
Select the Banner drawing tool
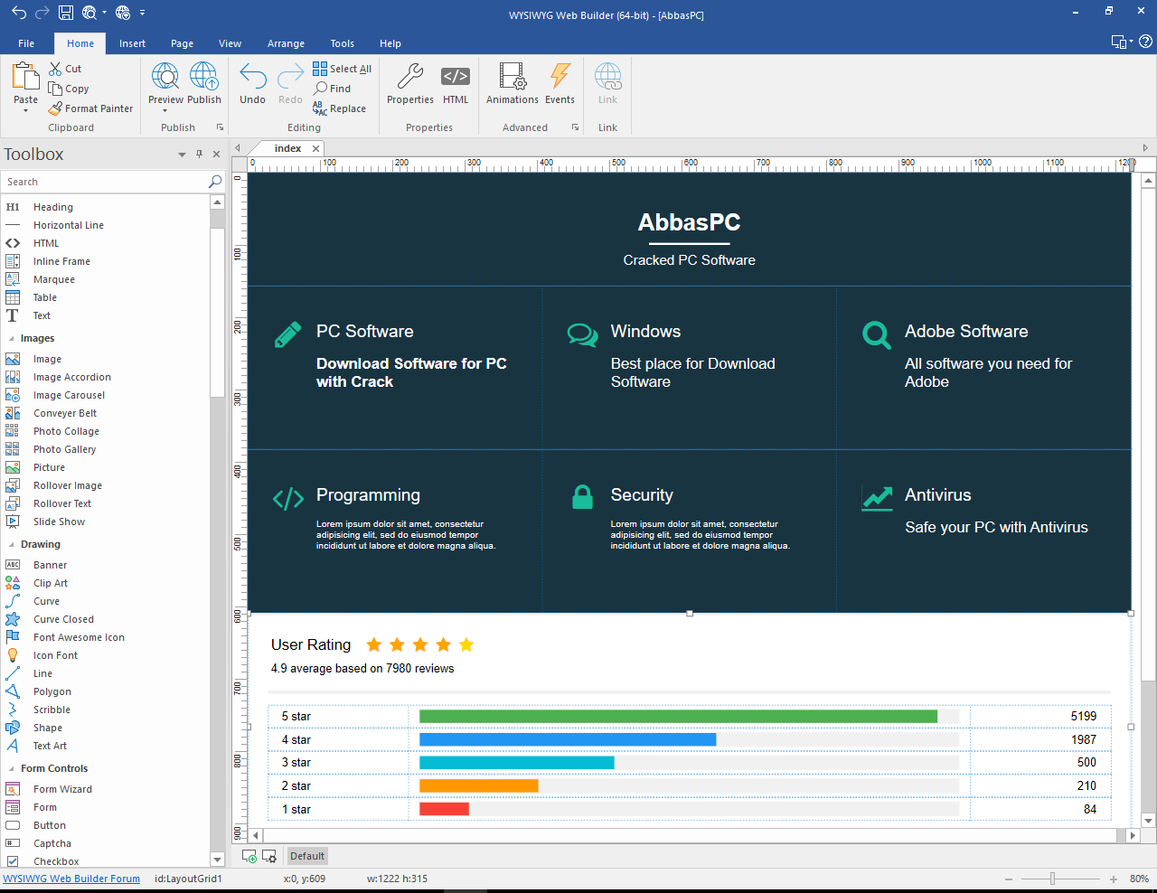pos(50,565)
